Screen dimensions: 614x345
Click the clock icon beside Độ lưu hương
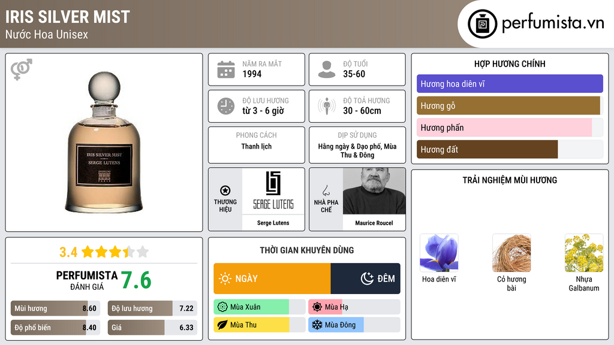[x=226, y=106]
